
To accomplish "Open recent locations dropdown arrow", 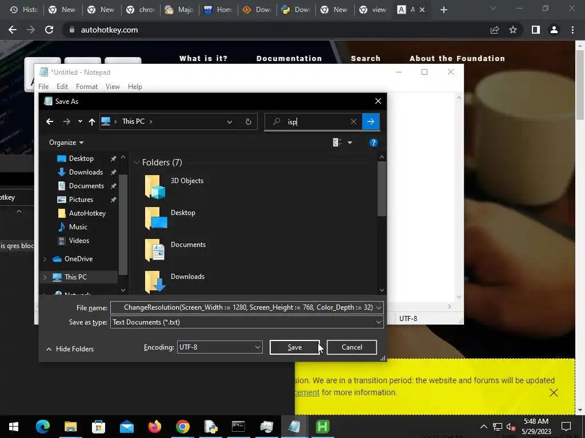I will tap(80, 121).
